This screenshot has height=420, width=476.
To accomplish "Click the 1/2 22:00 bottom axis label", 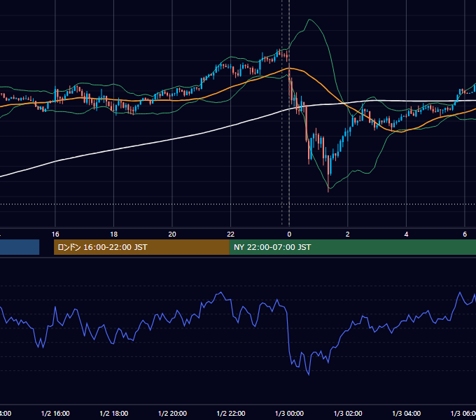I will tap(231, 414).
